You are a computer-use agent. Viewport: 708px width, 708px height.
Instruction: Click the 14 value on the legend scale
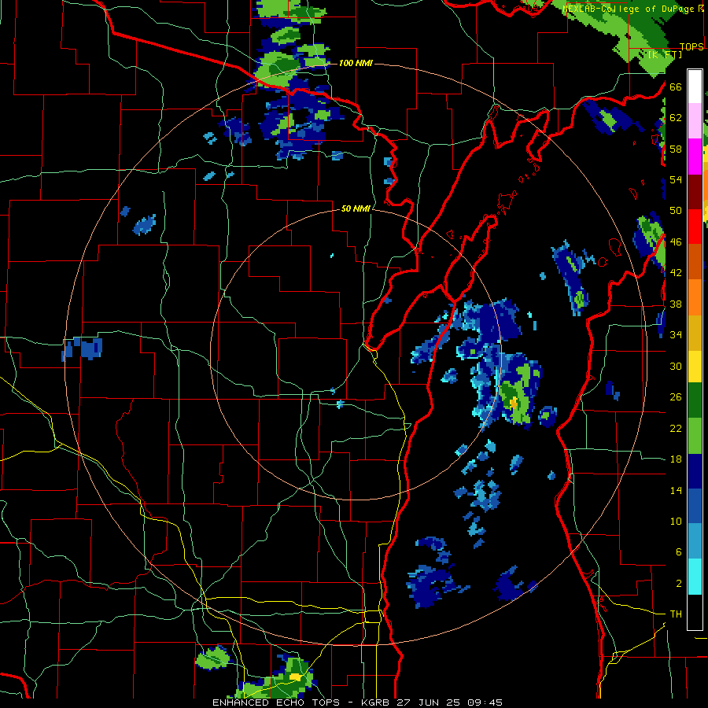[676, 490]
